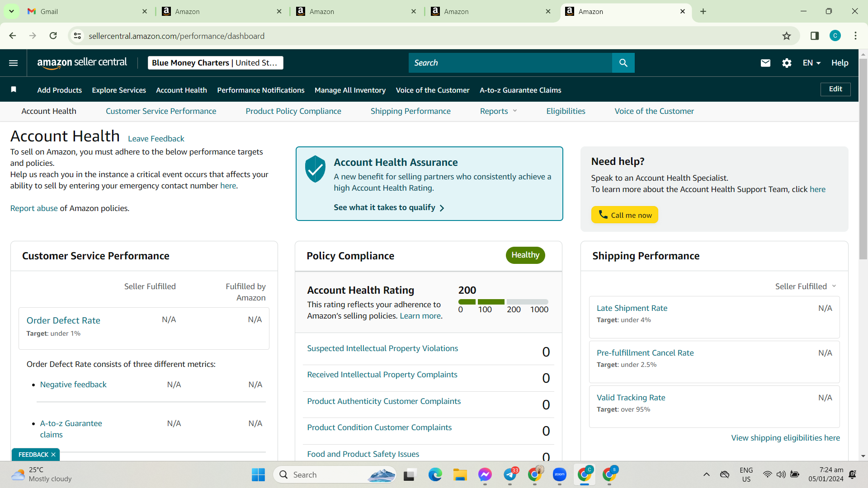Viewport: 868px width, 488px height.
Task: Open the Negative feedback link
Action: click(73, 385)
